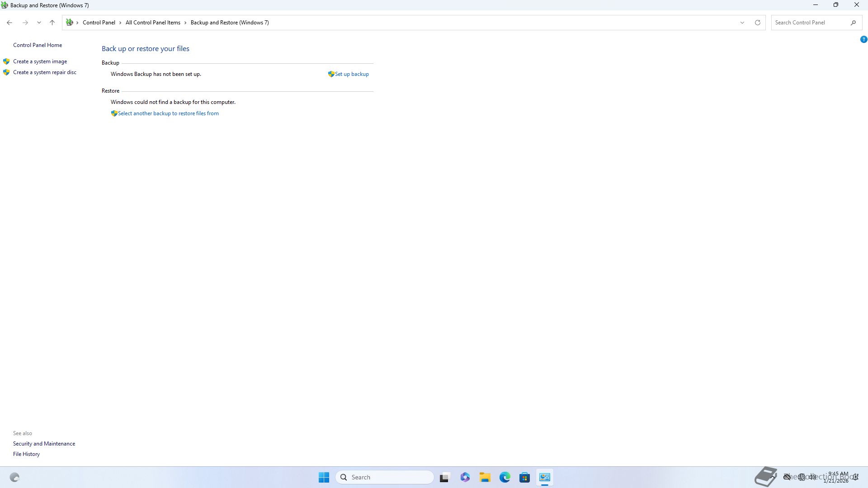Click the Search Control Panel field
Image resolution: width=868 pixels, height=488 pixels.
point(810,23)
